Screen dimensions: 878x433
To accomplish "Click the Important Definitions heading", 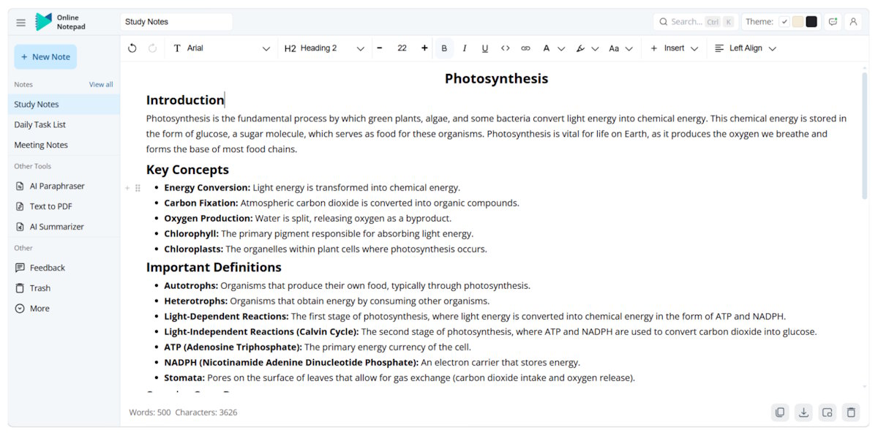I will pyautogui.click(x=214, y=267).
